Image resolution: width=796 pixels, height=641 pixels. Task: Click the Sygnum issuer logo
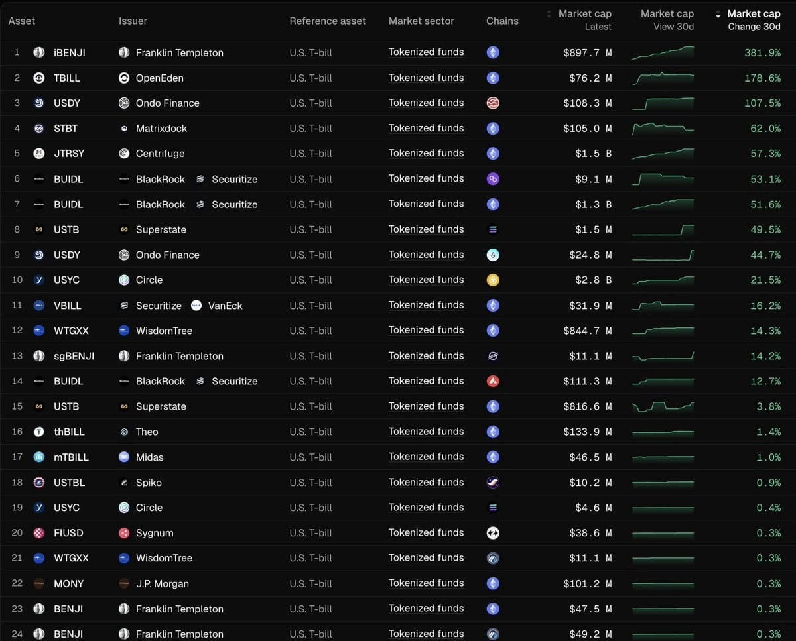coord(124,533)
